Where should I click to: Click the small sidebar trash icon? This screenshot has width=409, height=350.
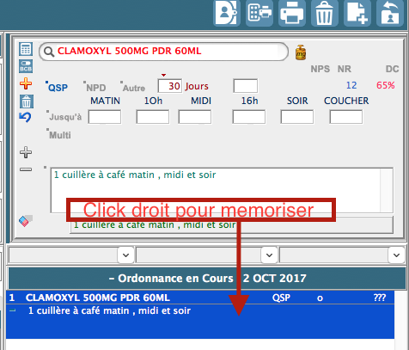(x=27, y=101)
